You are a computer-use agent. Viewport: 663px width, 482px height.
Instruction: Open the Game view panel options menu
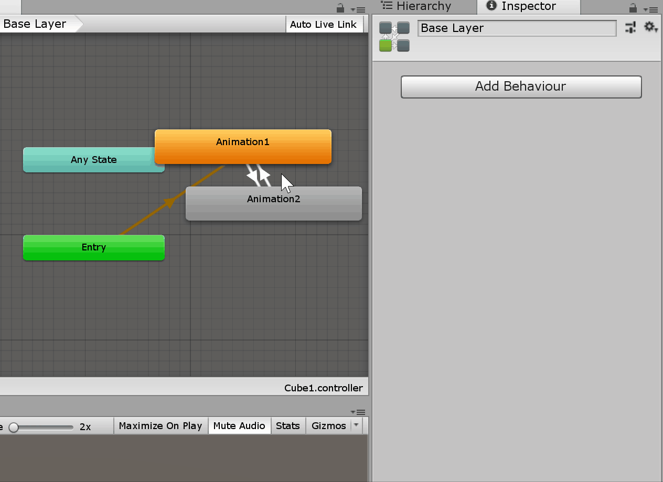tap(358, 412)
